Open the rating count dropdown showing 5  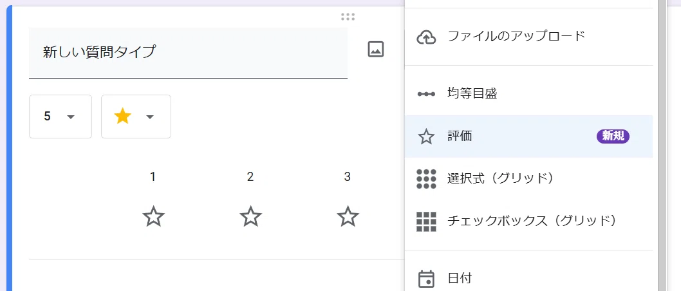point(61,117)
